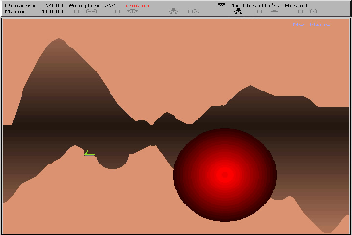Click the No Wind indicator

point(312,24)
